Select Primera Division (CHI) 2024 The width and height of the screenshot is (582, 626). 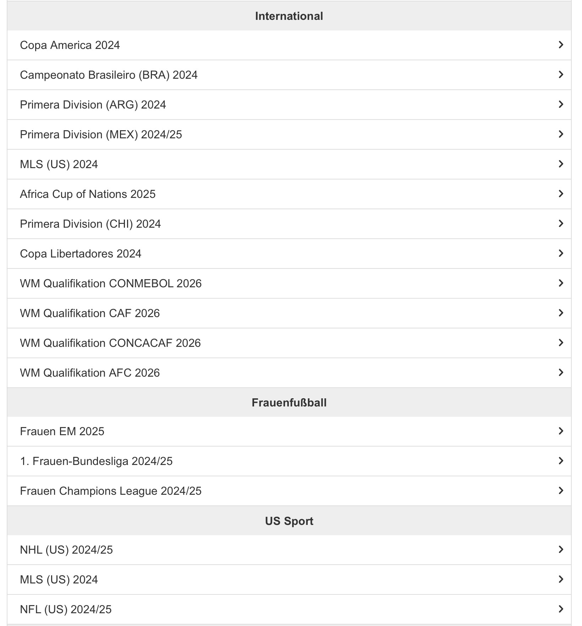(x=90, y=224)
